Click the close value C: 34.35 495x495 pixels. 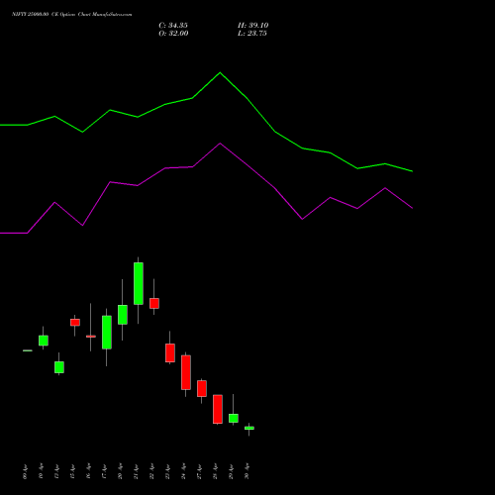point(173,26)
